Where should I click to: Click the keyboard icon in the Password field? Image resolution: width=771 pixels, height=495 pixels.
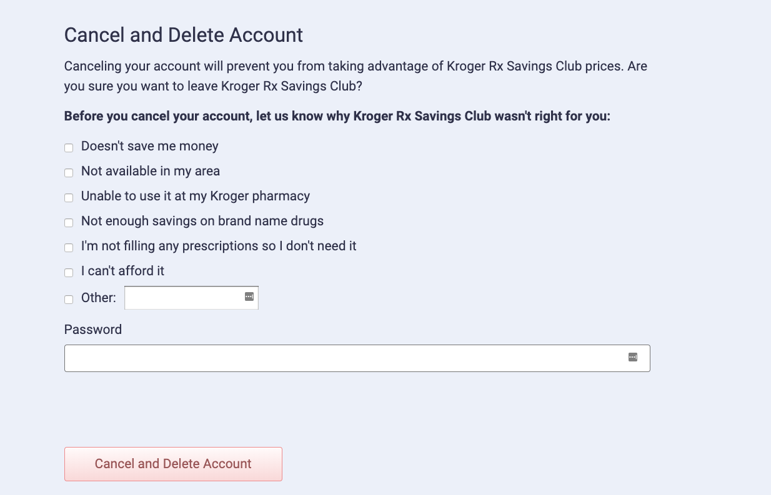(634, 357)
